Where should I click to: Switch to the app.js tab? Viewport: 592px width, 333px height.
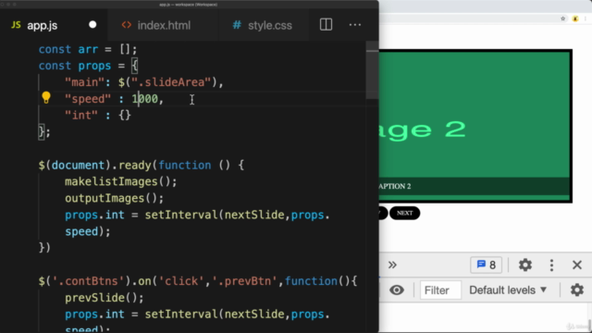pyautogui.click(x=42, y=25)
